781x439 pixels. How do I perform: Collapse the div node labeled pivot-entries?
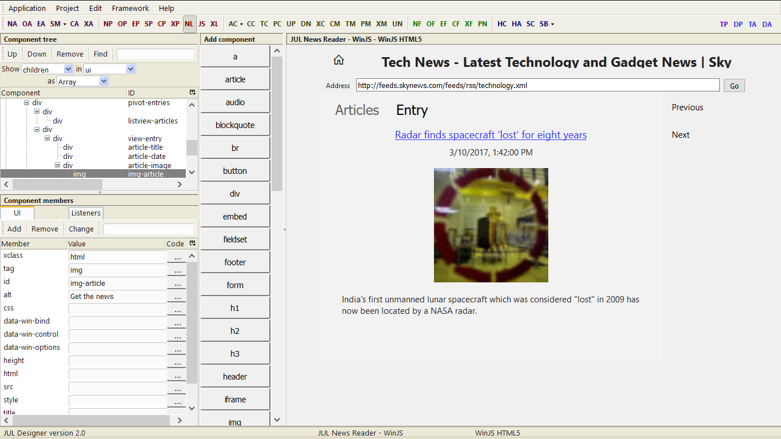coord(26,102)
